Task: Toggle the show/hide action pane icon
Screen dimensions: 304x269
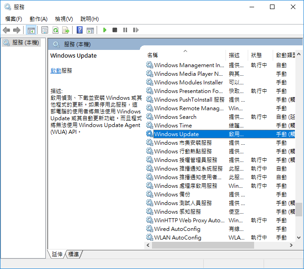Action: coord(90,30)
